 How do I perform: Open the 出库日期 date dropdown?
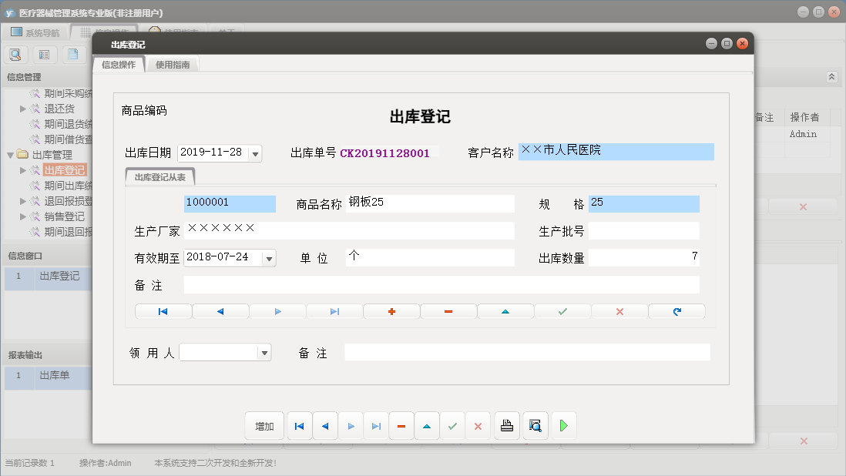click(x=254, y=153)
